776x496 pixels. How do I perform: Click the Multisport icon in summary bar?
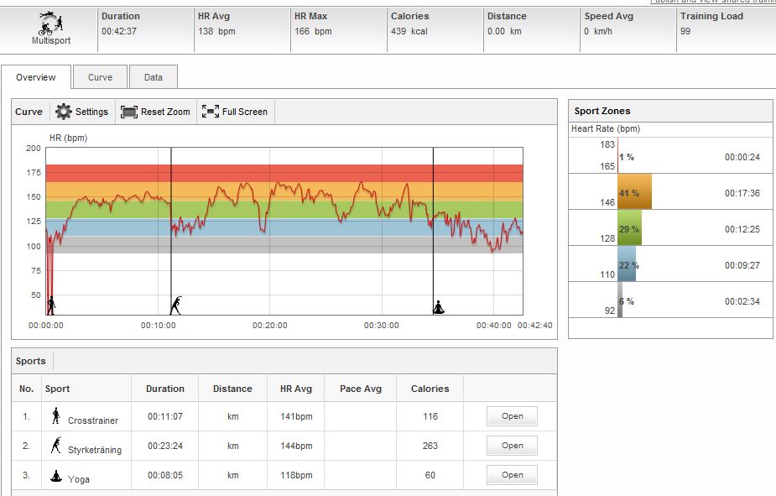click(49, 23)
